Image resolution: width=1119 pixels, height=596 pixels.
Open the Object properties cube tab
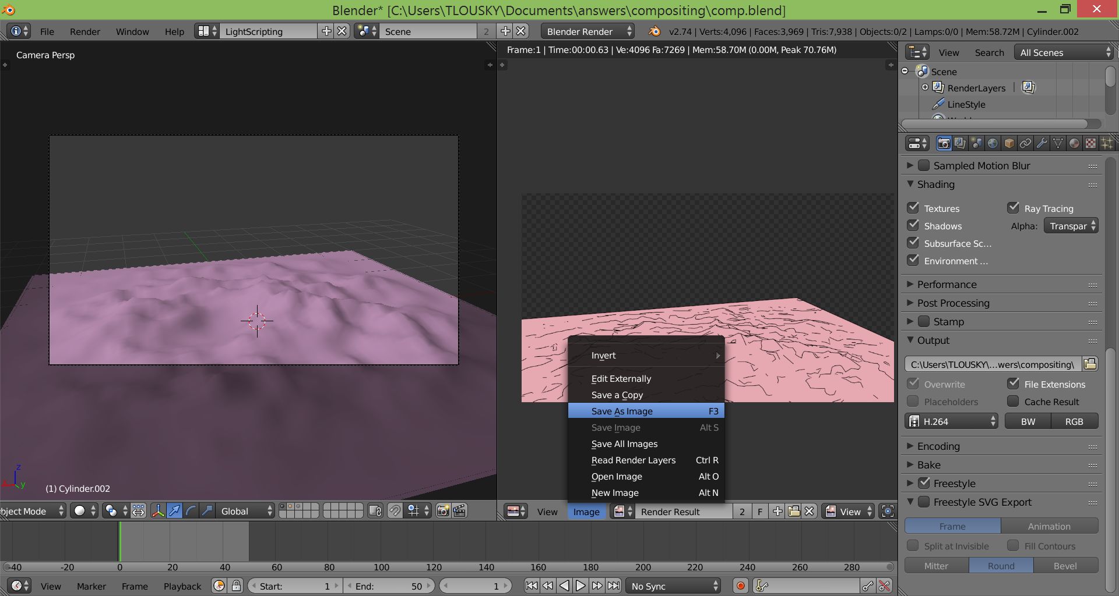pyautogui.click(x=1009, y=143)
